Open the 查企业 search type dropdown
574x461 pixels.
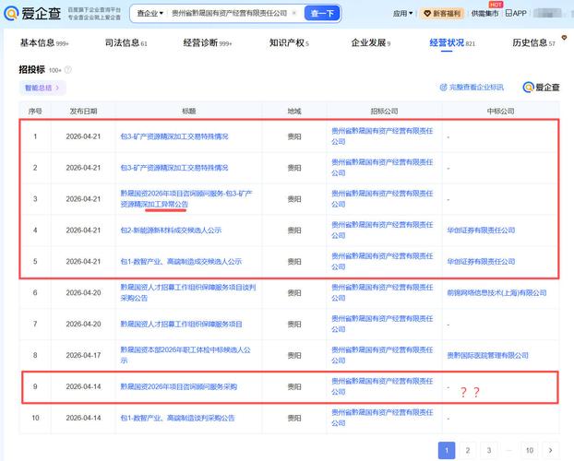click(x=149, y=14)
